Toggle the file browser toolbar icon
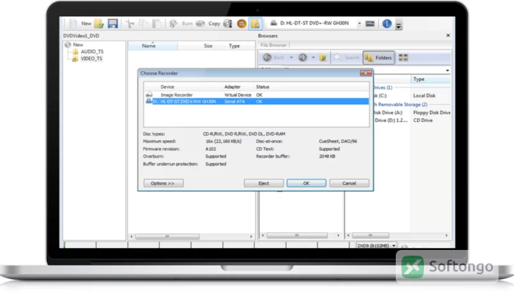Viewport: 514px width, 293px height. (255, 24)
